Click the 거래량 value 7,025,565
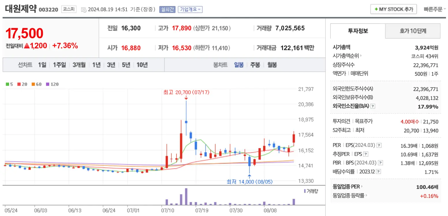Image resolution: width=448 pixels, height=216 pixels. pos(290,28)
